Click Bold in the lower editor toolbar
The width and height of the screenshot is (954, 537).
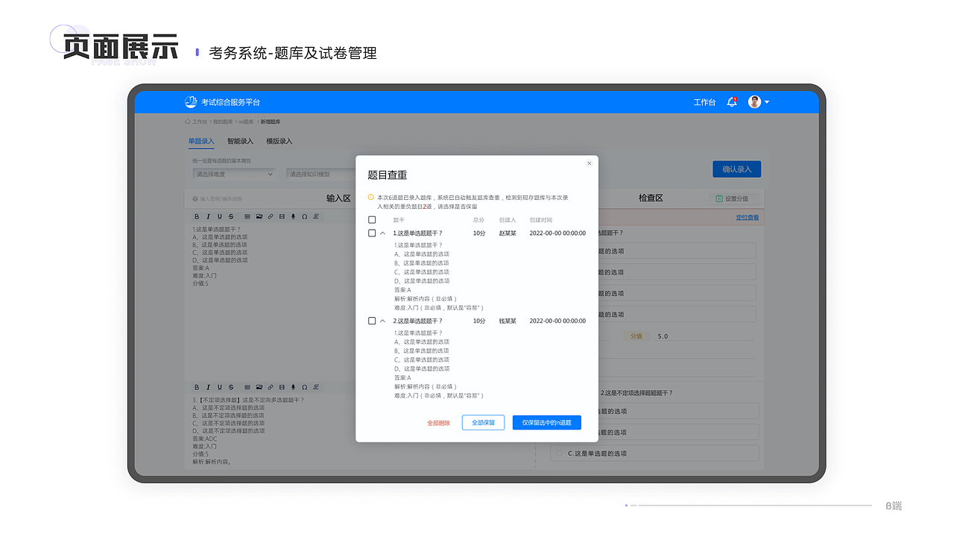coord(197,387)
